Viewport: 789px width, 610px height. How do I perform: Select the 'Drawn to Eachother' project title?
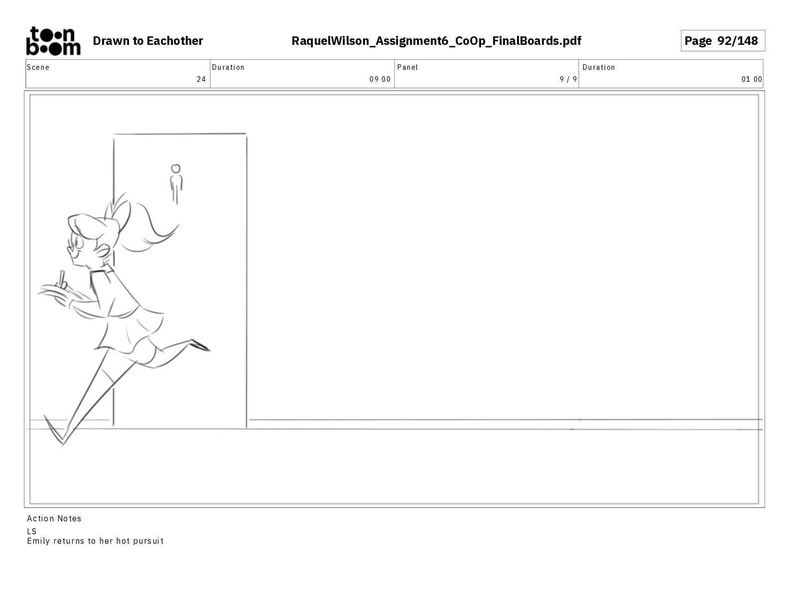pyautogui.click(x=148, y=41)
